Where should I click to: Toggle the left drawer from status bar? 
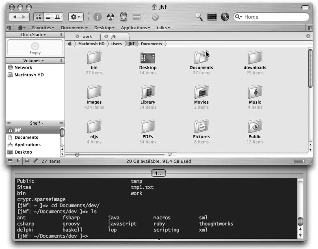10,161
